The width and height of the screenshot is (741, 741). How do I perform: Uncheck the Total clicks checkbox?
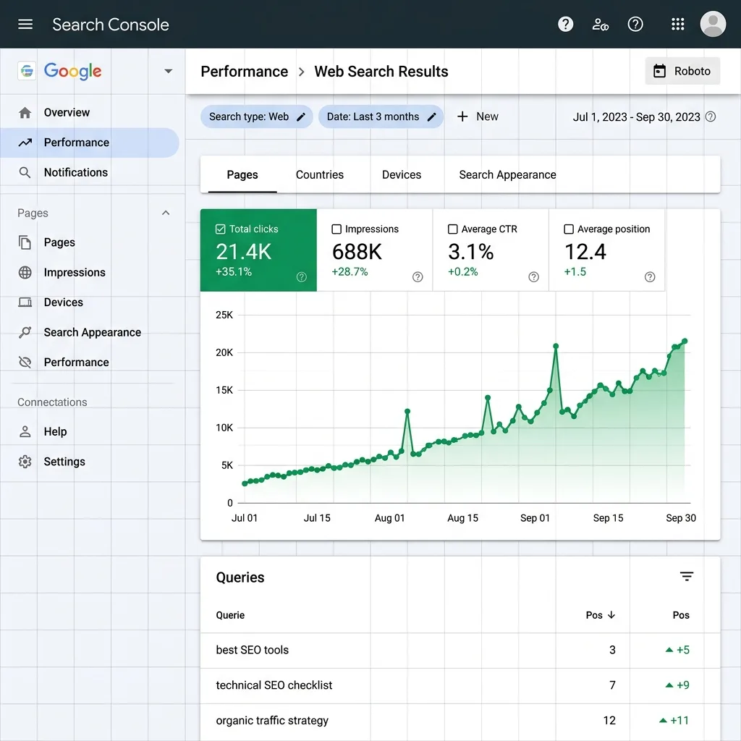[x=220, y=229]
